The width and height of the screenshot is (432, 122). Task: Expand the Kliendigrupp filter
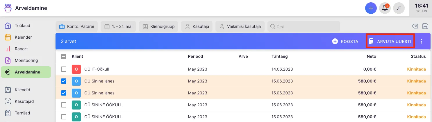coord(158,26)
